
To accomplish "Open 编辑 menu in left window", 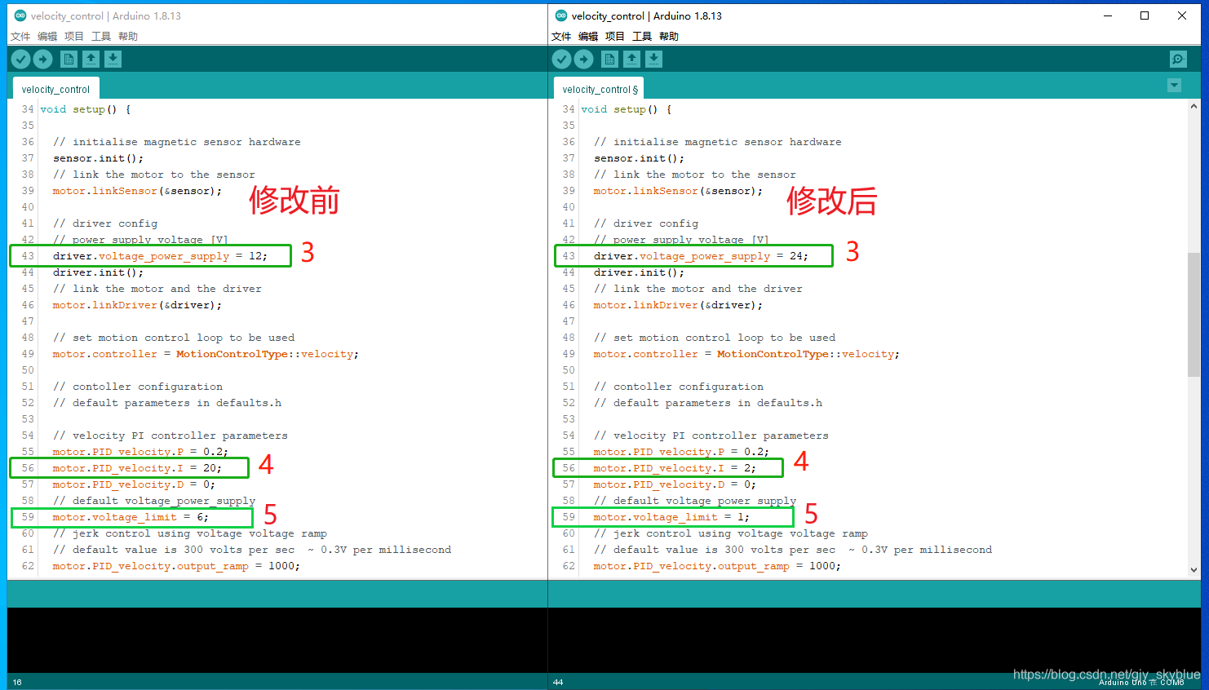I will pos(47,37).
